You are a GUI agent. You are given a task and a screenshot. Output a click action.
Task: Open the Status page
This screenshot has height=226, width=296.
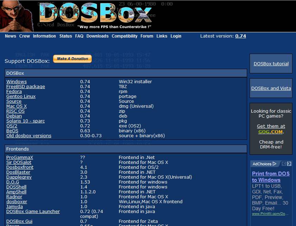pos(66,36)
